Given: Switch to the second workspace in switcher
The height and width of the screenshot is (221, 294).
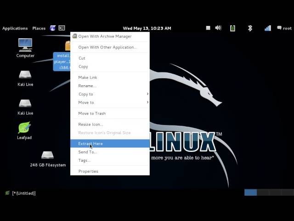Looking at the screenshot, I should [263, 192].
